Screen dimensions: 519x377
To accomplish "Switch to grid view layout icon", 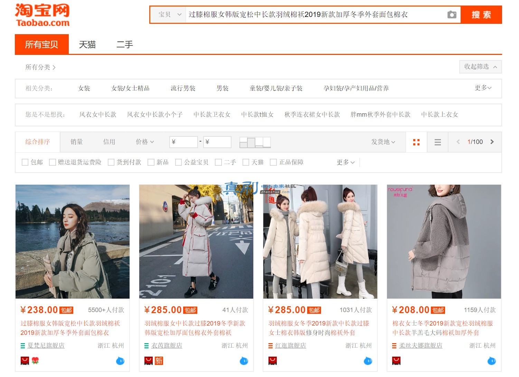I will pyautogui.click(x=416, y=142).
